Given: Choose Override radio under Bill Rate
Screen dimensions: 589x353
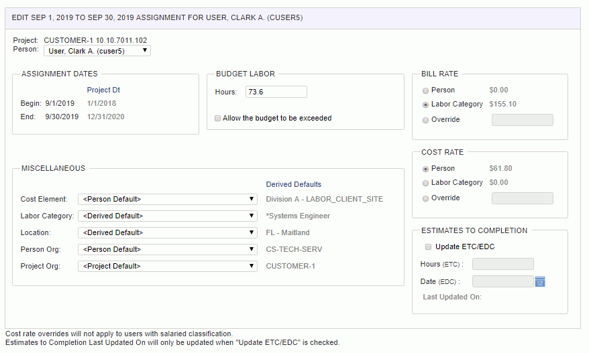Looking at the screenshot, I should pos(425,120).
